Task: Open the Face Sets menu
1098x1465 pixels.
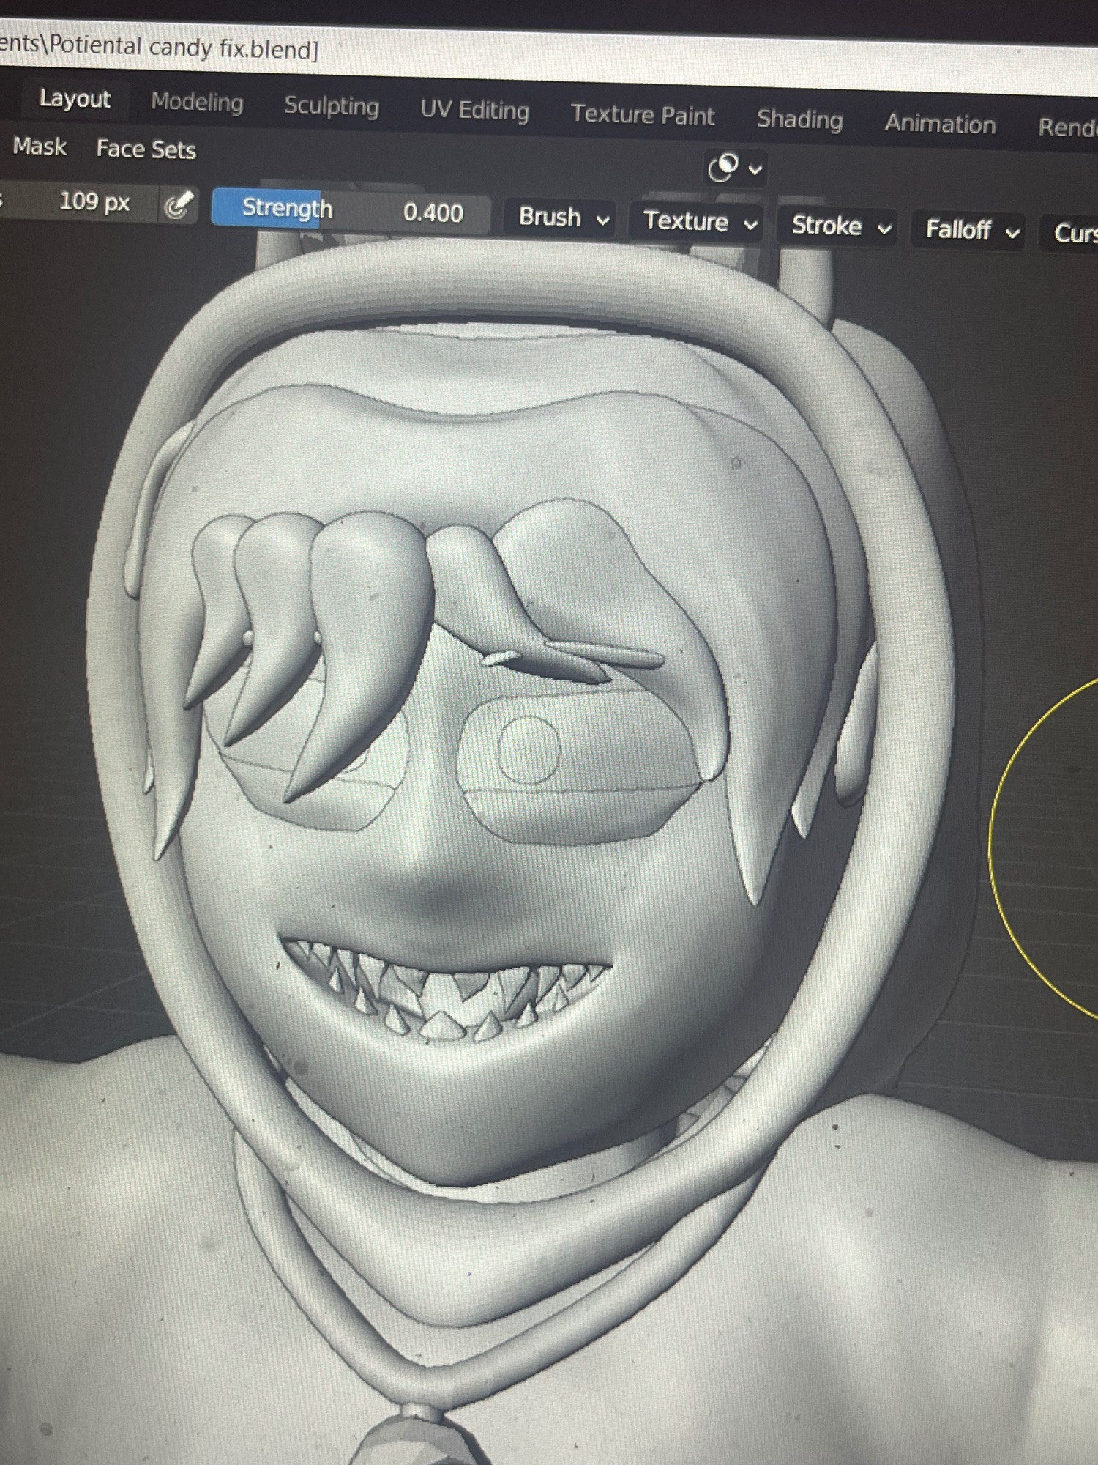Action: [x=146, y=149]
